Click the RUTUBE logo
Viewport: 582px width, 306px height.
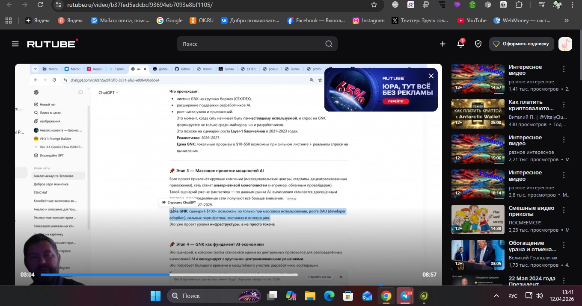pos(52,44)
